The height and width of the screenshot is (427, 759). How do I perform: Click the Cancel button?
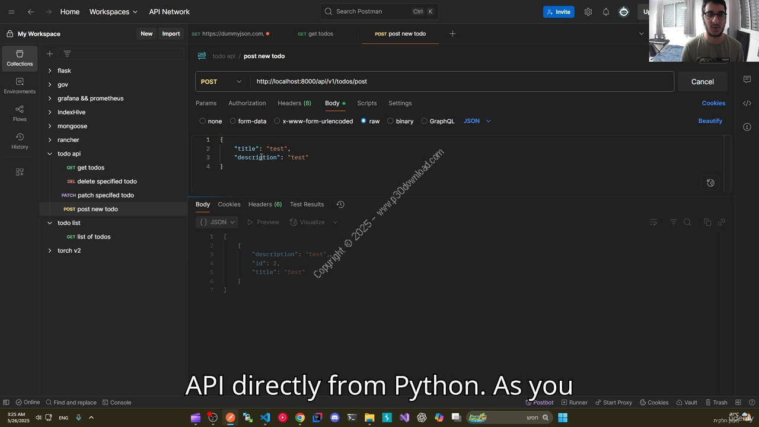point(702,82)
